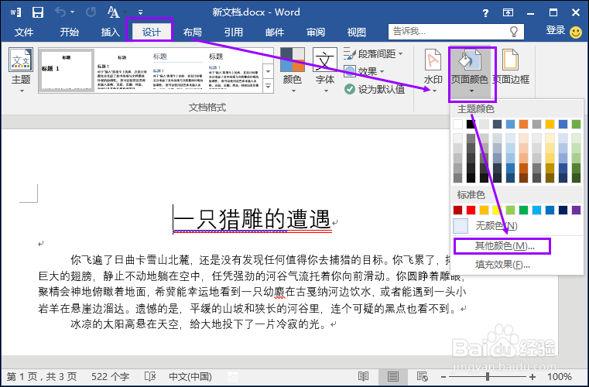Click the title text 一只猎雕的遭遇
Screen dimensions: 589x387
252,219
